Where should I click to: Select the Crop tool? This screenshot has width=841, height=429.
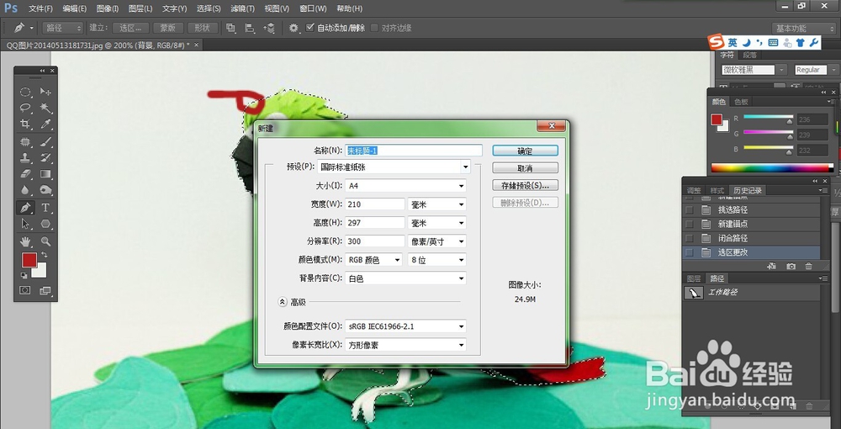tap(25, 124)
